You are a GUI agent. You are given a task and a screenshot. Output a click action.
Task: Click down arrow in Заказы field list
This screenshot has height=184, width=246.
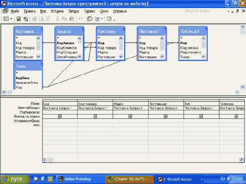(x=79, y=56)
